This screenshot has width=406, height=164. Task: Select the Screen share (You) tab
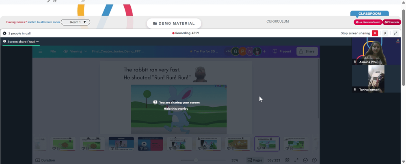(21, 41)
